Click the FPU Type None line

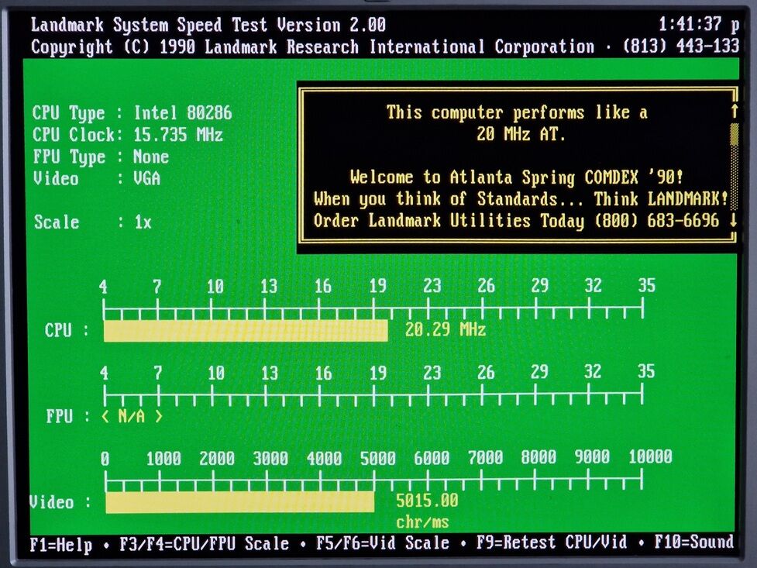tap(101, 157)
